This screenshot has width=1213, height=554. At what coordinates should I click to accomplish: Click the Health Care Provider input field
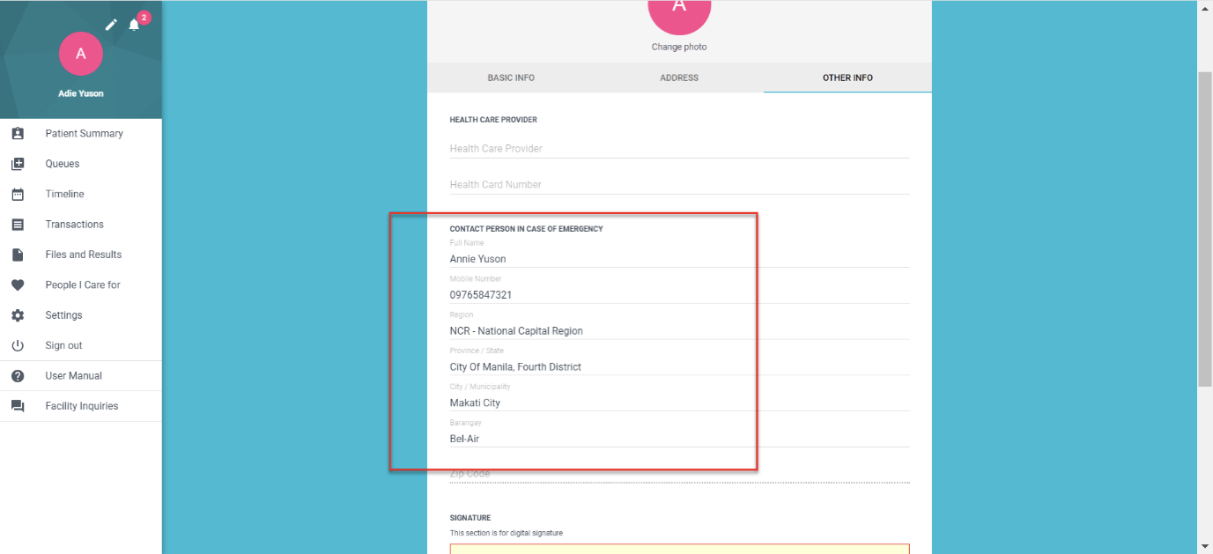tap(678, 149)
